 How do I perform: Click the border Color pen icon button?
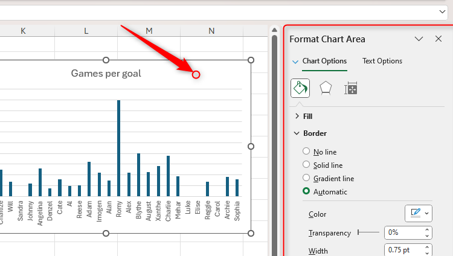(419, 213)
